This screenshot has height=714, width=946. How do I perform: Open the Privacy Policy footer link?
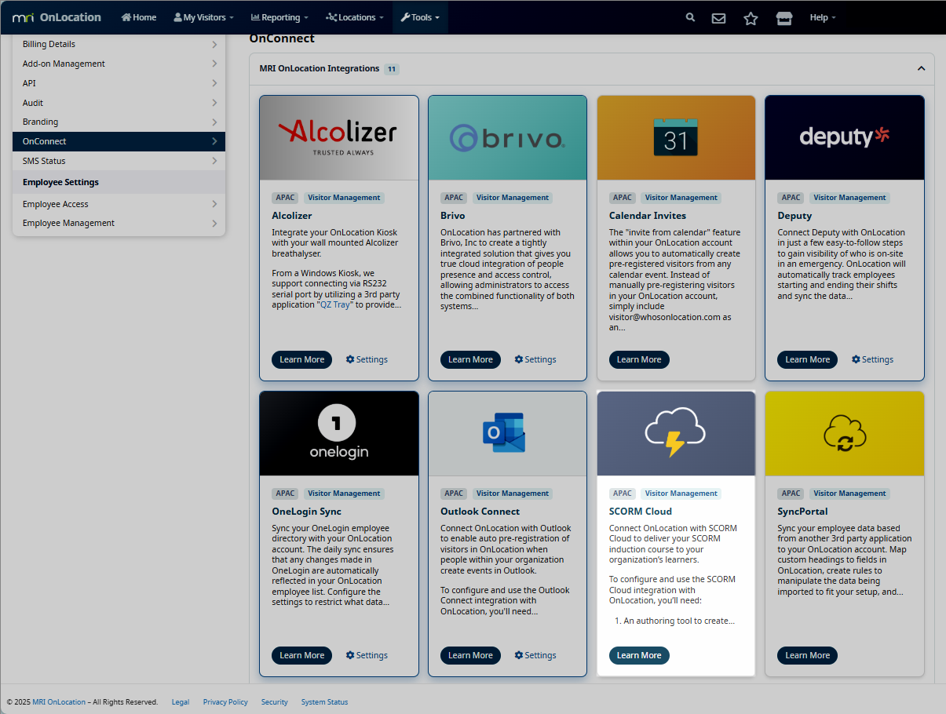tap(225, 702)
